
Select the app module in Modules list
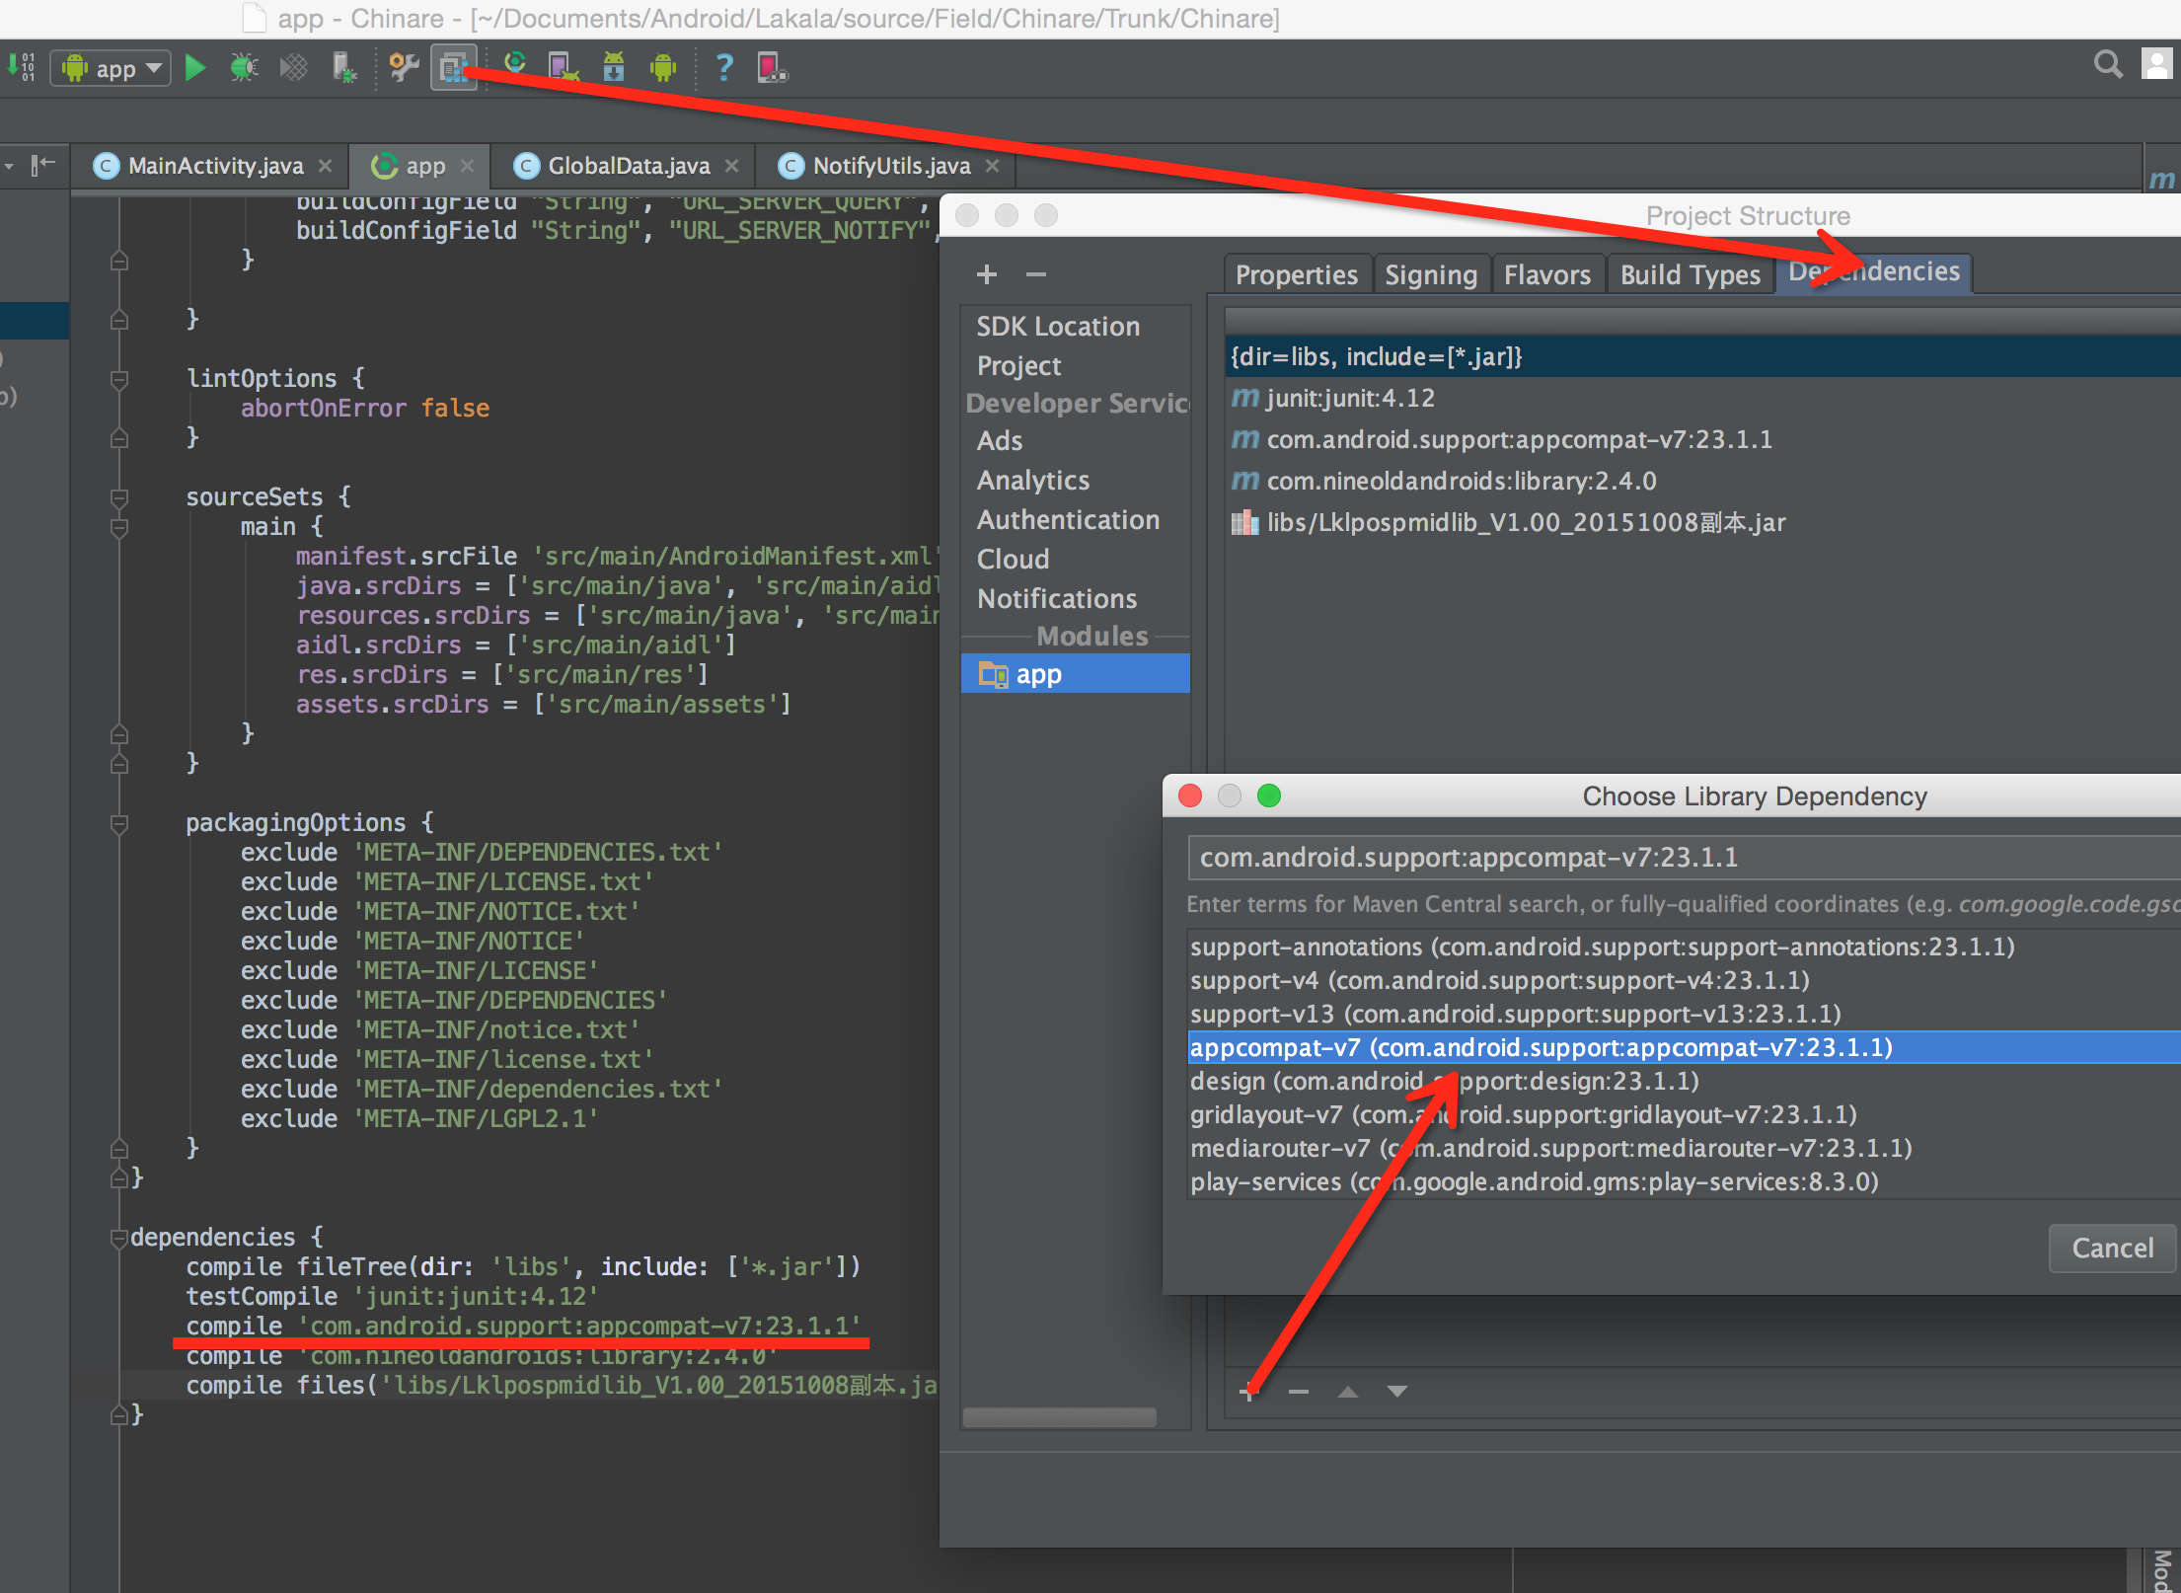[x=1076, y=674]
